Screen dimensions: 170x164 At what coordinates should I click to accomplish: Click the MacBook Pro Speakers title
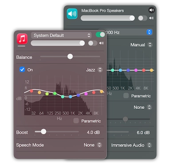tap(103, 11)
